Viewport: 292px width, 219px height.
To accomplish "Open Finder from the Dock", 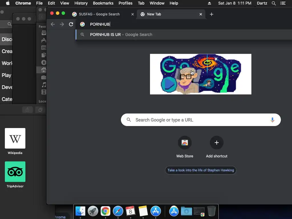I will tap(80, 211).
